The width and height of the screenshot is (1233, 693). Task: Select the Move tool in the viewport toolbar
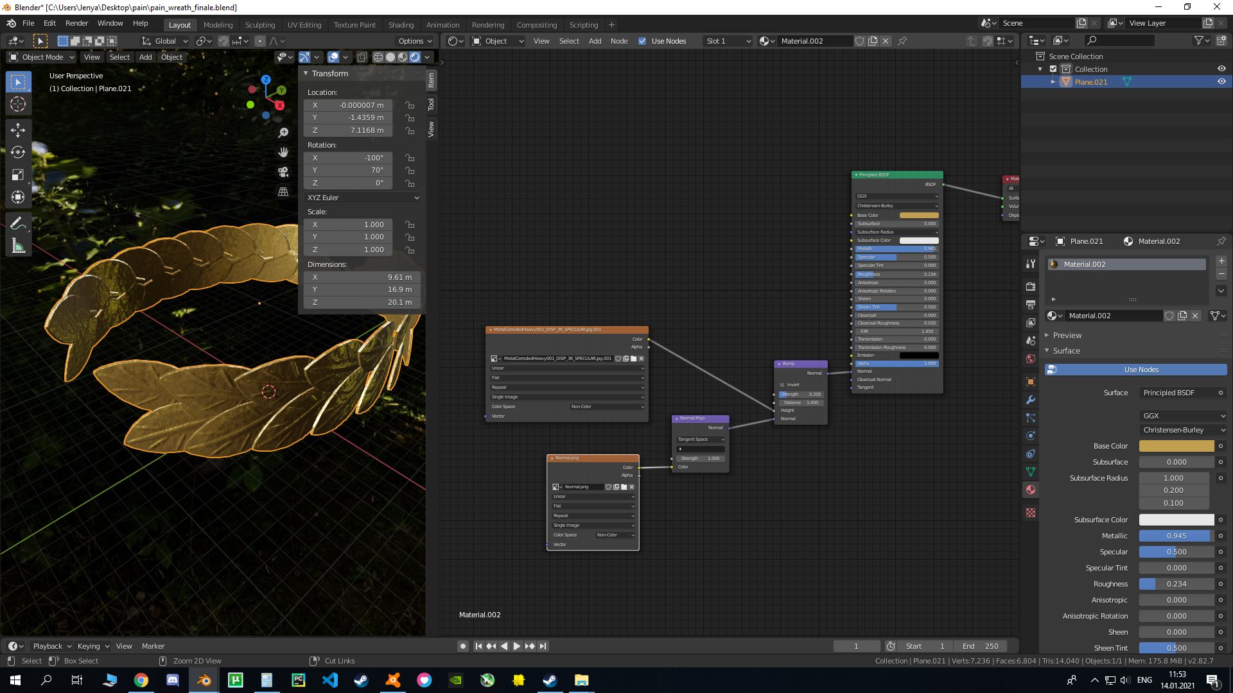pyautogui.click(x=18, y=130)
